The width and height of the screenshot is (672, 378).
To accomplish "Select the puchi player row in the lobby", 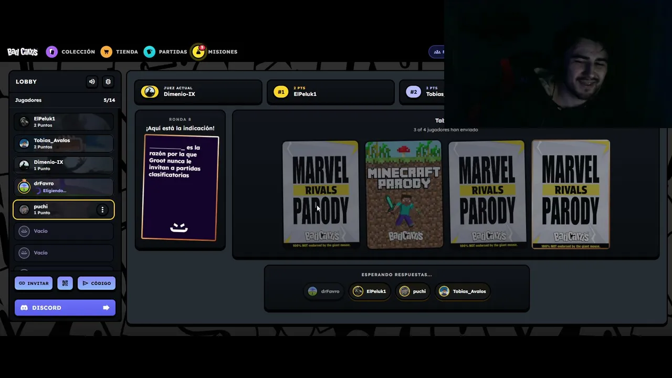I will point(64,209).
